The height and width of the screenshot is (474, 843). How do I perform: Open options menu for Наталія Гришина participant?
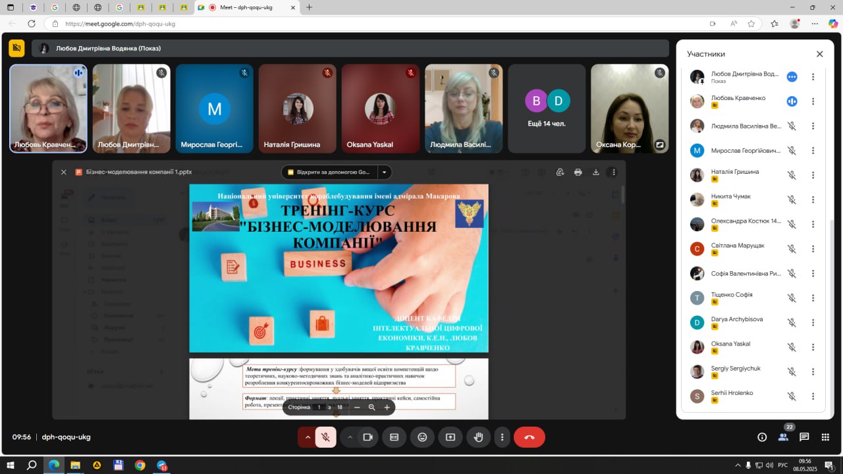[813, 175]
